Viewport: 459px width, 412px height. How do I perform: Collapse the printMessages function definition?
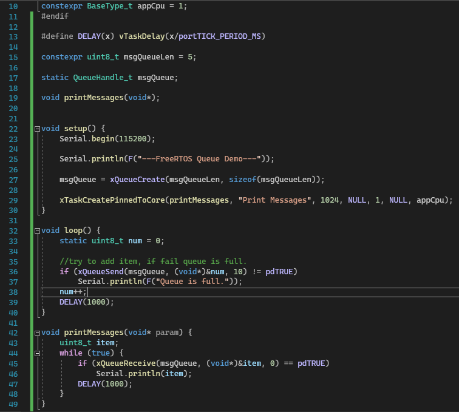coord(37,333)
